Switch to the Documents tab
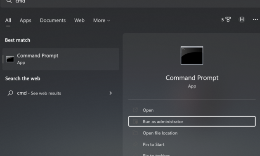The image size is (260, 156). (x=53, y=21)
